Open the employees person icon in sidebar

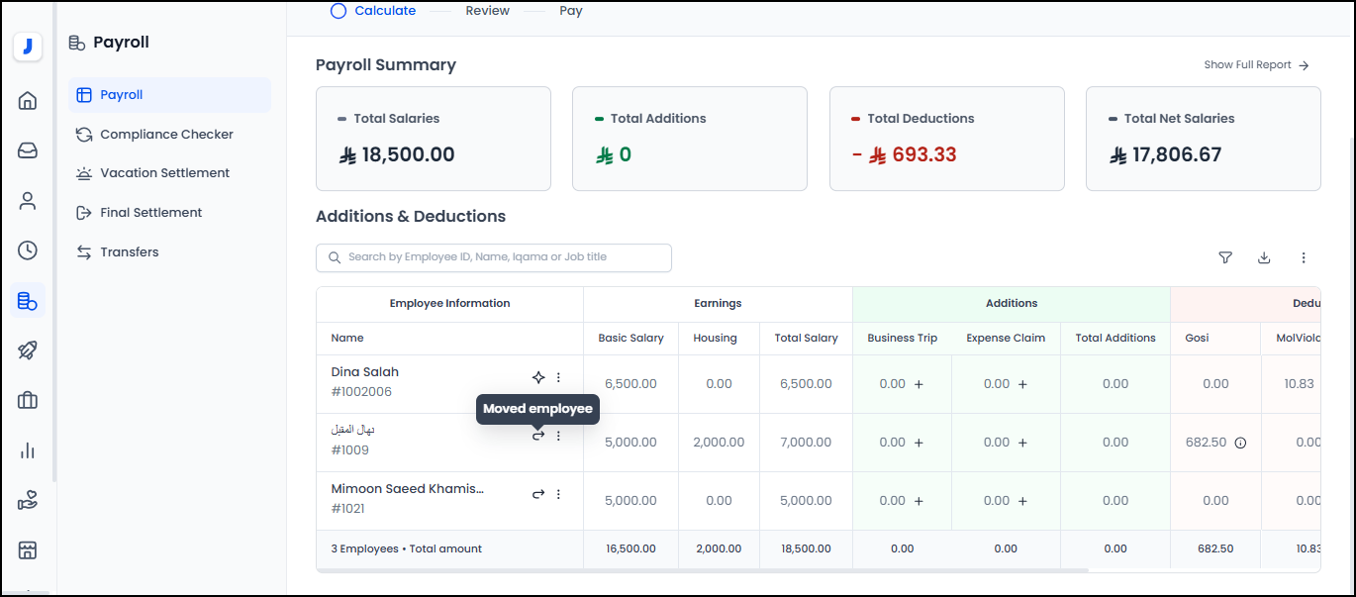[x=28, y=201]
